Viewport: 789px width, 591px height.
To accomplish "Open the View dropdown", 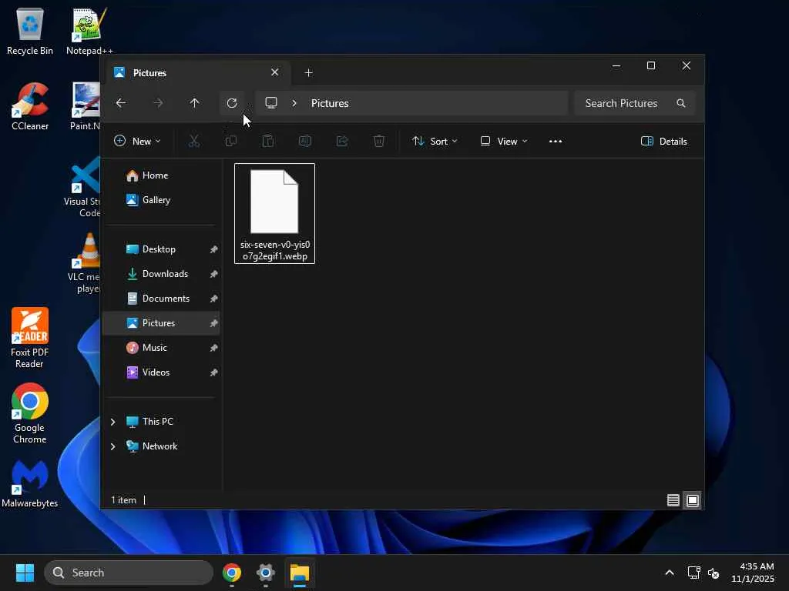I will [504, 142].
